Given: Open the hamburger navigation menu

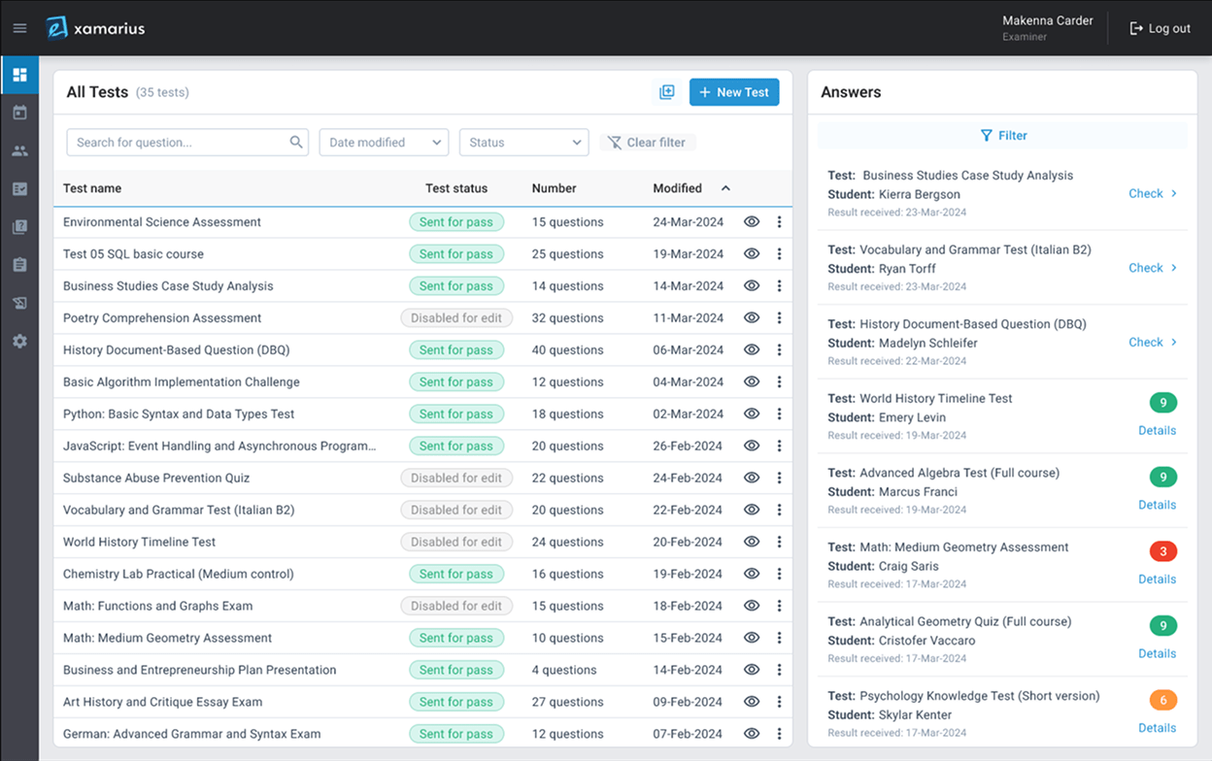Looking at the screenshot, I should [x=19, y=27].
